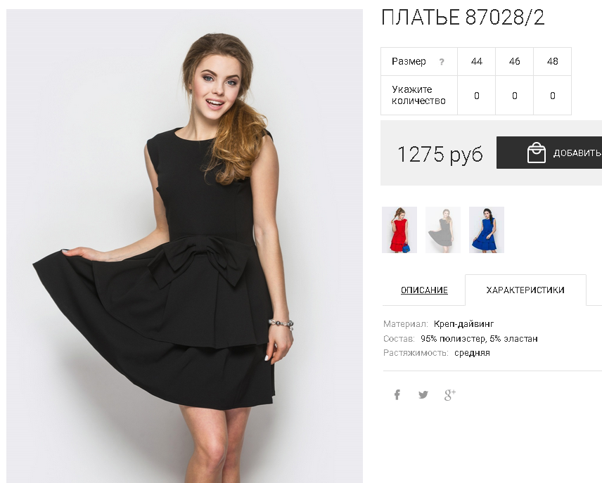Image resolution: width=602 pixels, height=483 pixels.
Task: Open the ОПИСАНИЕ tab
Action: click(424, 290)
